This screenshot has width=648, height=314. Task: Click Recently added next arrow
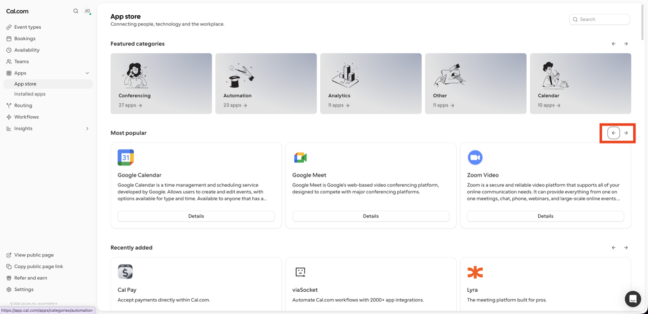point(626,248)
